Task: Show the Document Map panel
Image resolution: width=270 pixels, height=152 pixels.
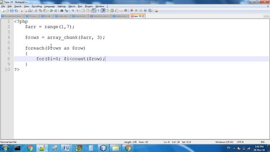Action: (112, 11)
